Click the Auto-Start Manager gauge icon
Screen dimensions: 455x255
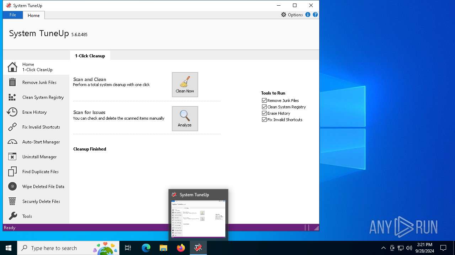(x=12, y=142)
